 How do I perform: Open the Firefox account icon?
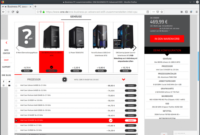coord(191,12)
